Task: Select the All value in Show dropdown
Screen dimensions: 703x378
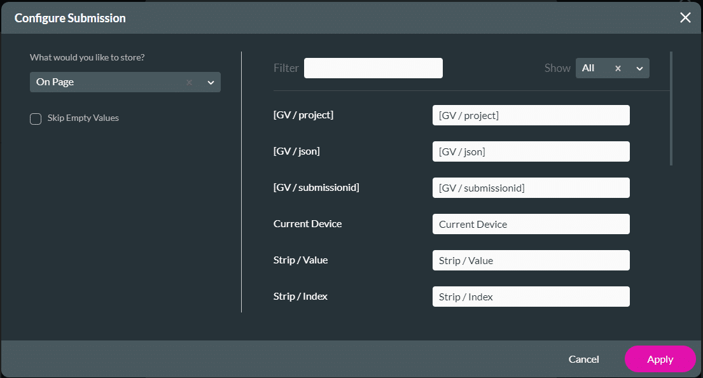Action: [588, 68]
